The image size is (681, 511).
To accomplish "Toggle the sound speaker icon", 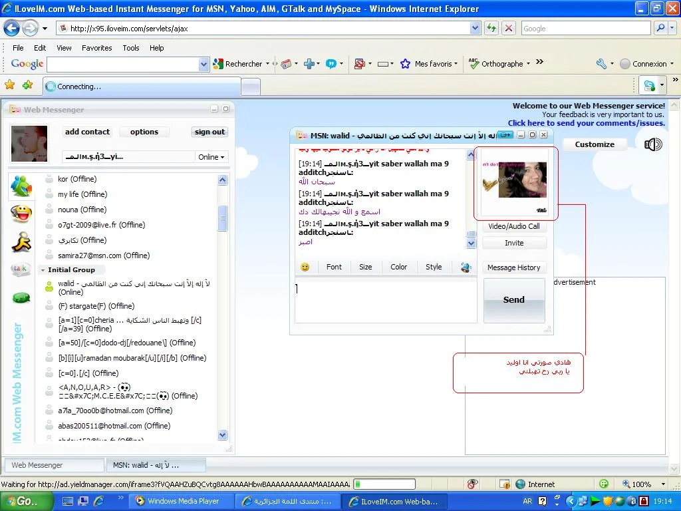I will [x=653, y=144].
